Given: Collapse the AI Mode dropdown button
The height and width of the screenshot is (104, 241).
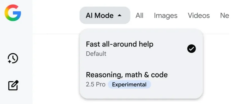Looking at the screenshot, I should (105, 15).
